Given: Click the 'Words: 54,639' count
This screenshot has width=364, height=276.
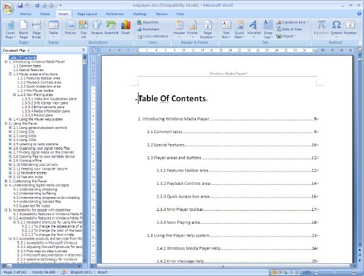Looking at the screenshot, I should point(44,272).
